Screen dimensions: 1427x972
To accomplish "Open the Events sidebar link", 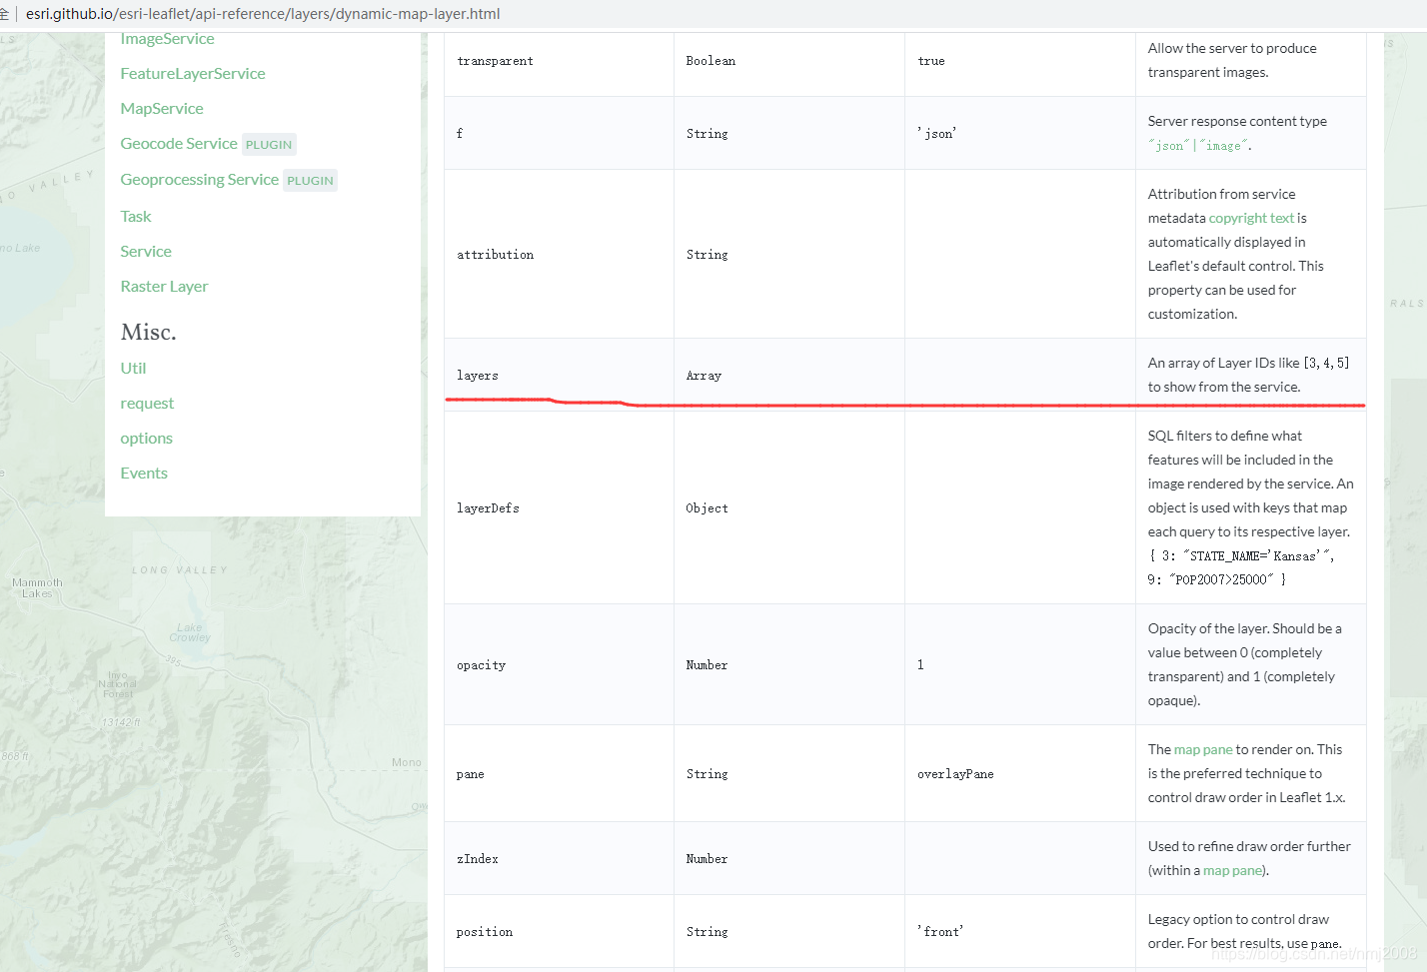I will (144, 474).
